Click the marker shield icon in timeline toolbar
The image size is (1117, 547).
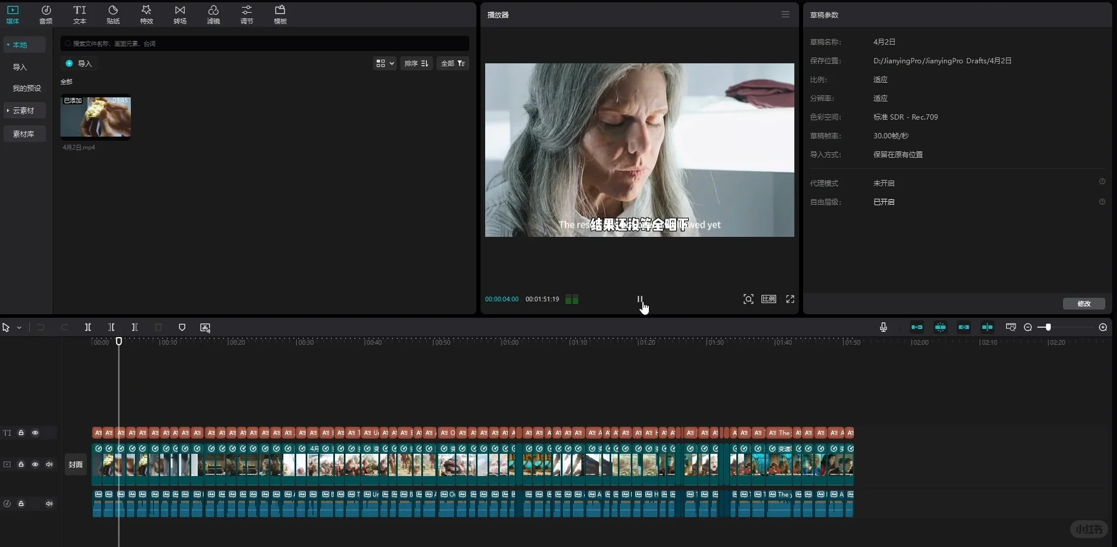click(182, 327)
